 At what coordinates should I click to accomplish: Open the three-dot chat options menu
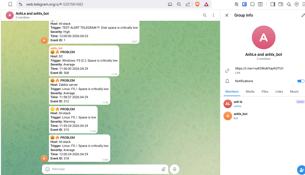pos(213,15)
